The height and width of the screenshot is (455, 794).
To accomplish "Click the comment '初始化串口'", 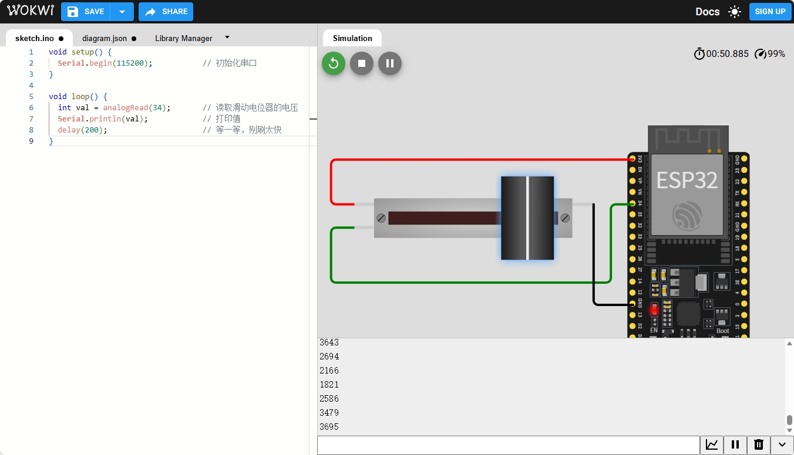I will (236, 63).
